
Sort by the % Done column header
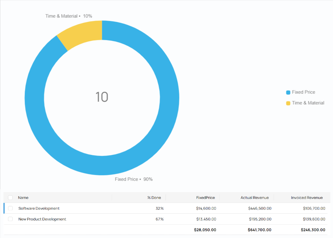click(x=154, y=198)
